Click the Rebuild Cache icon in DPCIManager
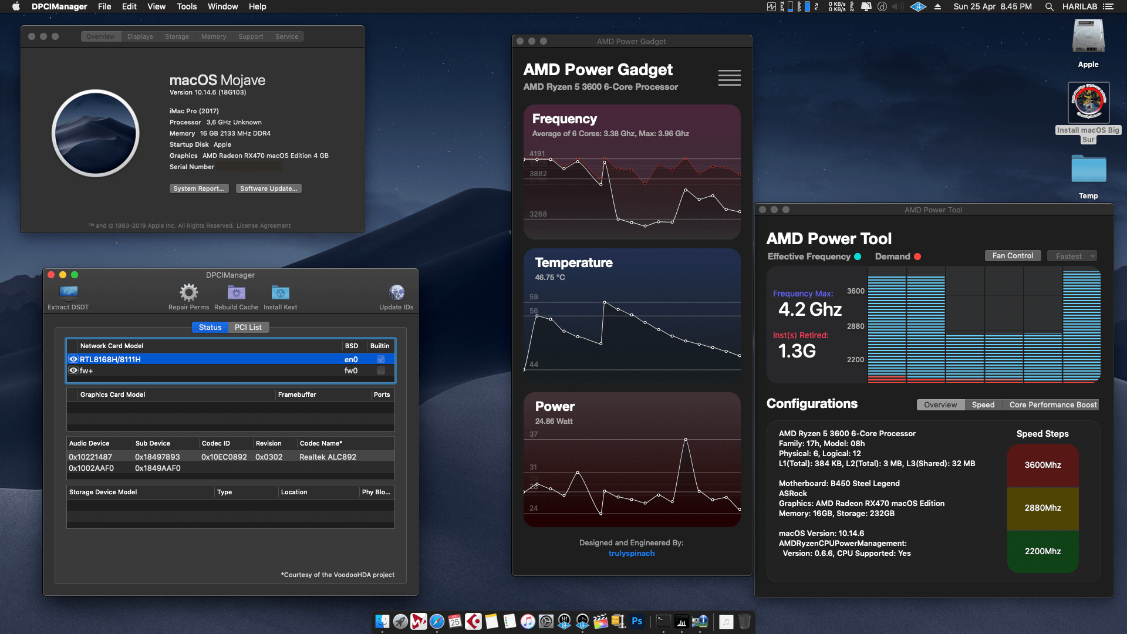Viewport: 1127px width, 634px height. [236, 292]
